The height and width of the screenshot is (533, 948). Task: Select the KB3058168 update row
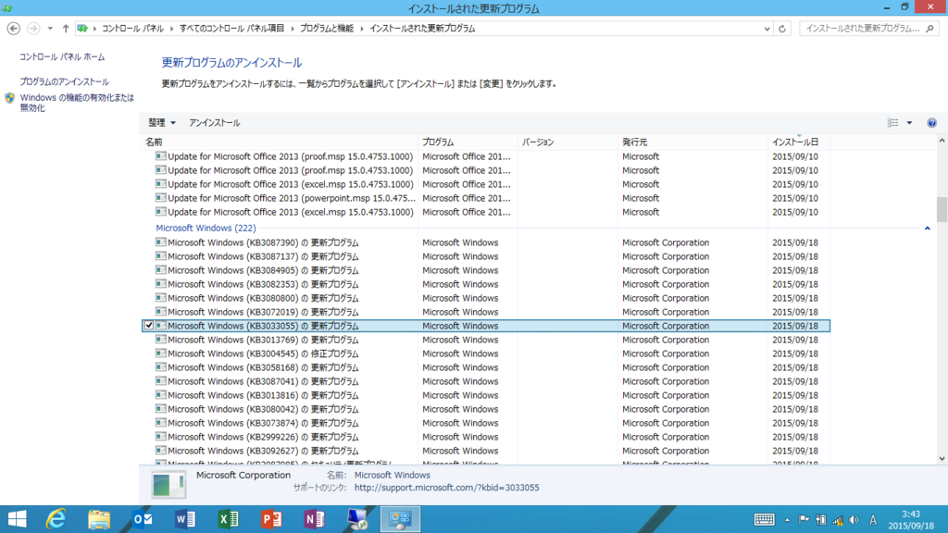click(x=485, y=367)
